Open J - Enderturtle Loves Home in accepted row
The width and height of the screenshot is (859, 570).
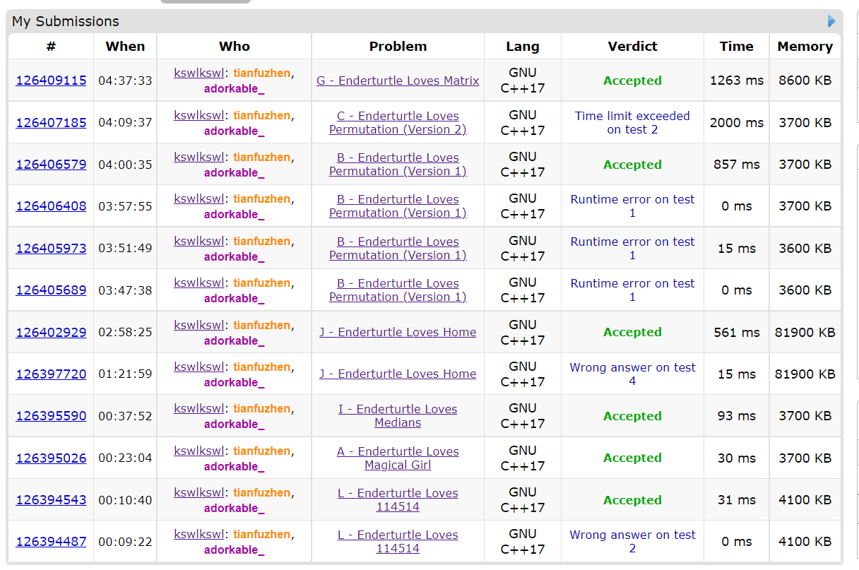[x=398, y=332]
